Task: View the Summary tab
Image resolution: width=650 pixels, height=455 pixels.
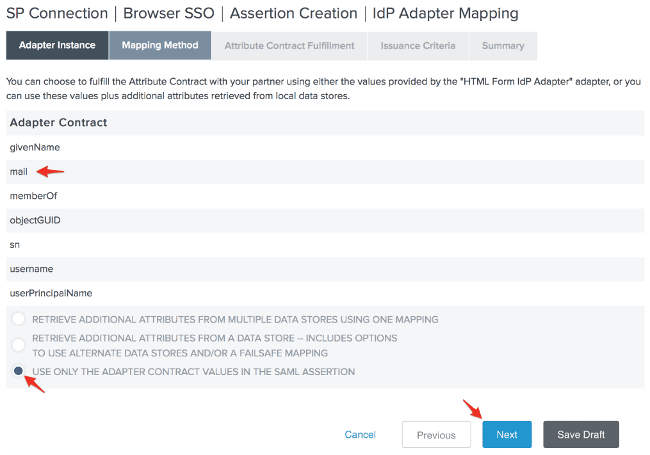Action: pyautogui.click(x=503, y=45)
